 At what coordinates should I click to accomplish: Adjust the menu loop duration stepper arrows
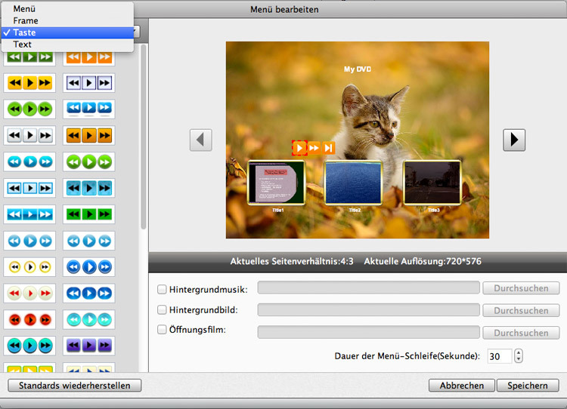point(518,355)
